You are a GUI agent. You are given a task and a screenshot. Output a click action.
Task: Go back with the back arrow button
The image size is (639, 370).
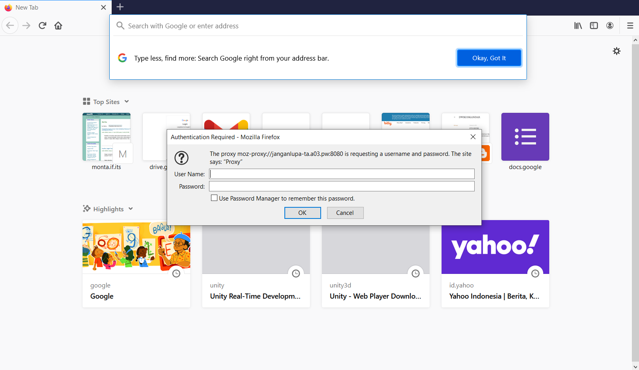click(x=10, y=26)
